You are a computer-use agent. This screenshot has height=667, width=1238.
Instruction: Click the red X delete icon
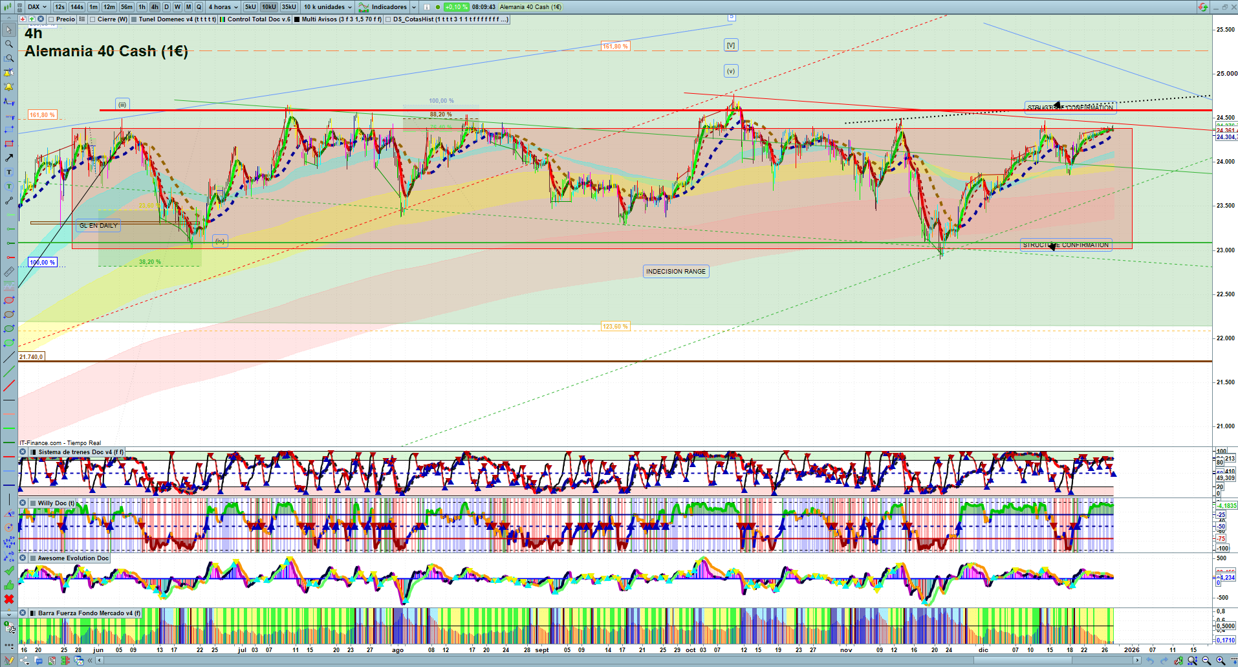tap(9, 599)
